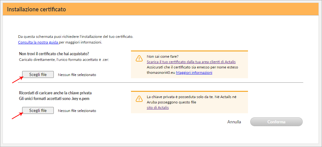Click 'Nessun file selezionato' beside private key upload

pyautogui.click(x=77, y=111)
